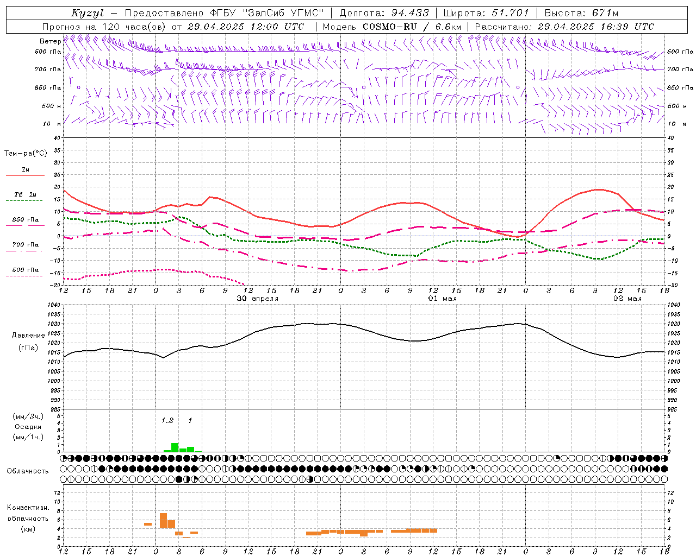Click the 1.2 precipitation amount value
Screen dimensions: 696x556
click(x=167, y=420)
